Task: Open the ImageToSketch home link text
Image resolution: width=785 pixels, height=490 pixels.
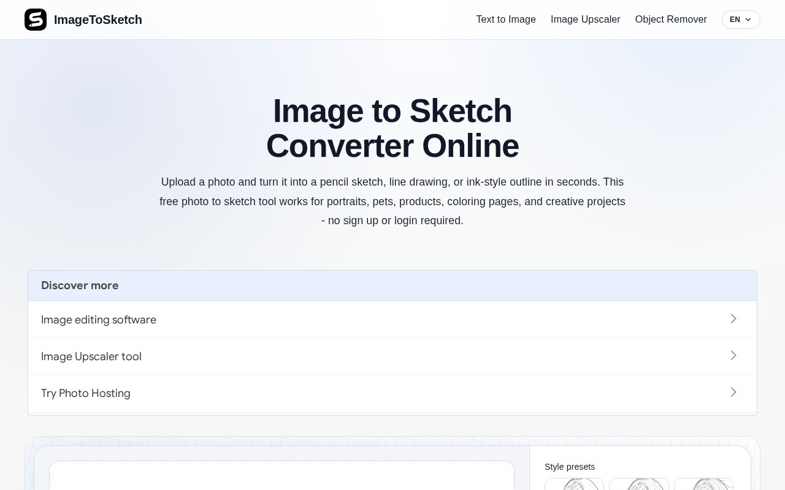Action: click(x=98, y=20)
